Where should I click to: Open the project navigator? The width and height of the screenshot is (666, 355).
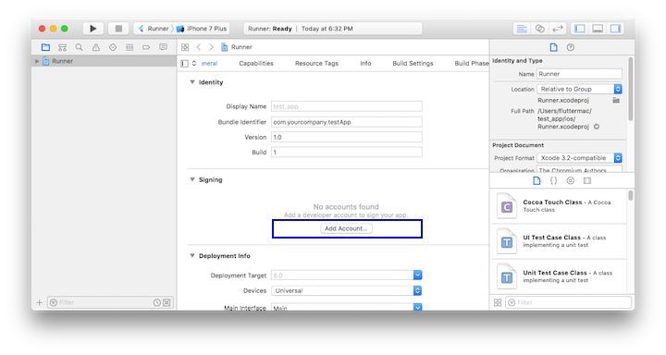(x=45, y=47)
